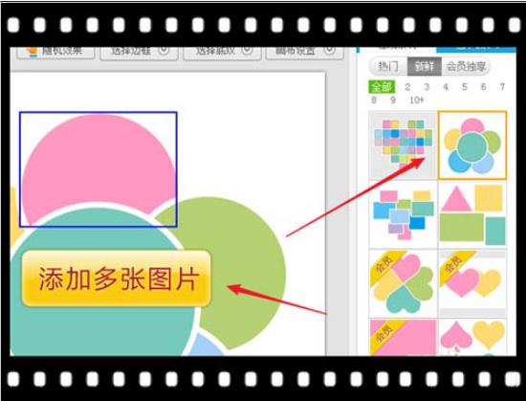Filter templates by 10+ photos
The image size is (526, 401).
click(x=417, y=100)
